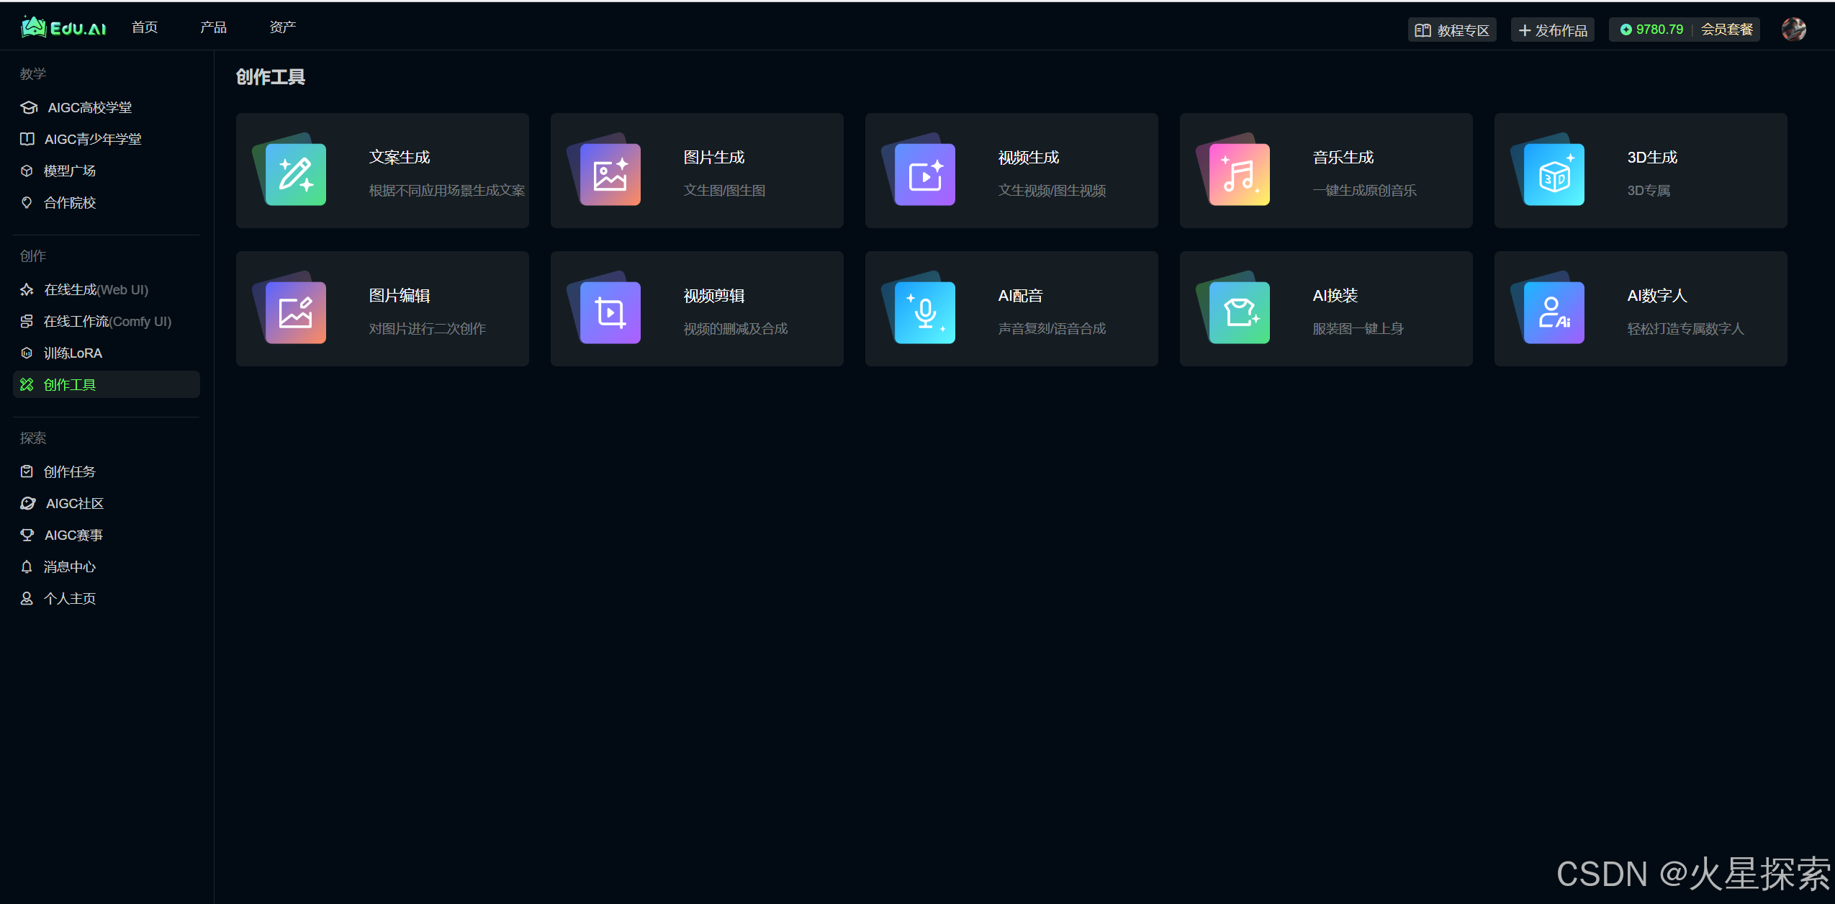Click the 图片编辑 edit image icon

point(295,312)
